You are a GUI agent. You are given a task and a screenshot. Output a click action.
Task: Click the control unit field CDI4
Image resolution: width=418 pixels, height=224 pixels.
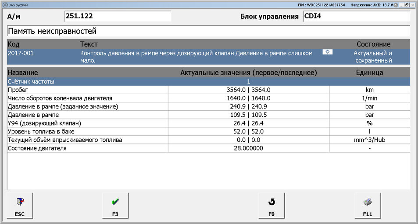coord(357,16)
